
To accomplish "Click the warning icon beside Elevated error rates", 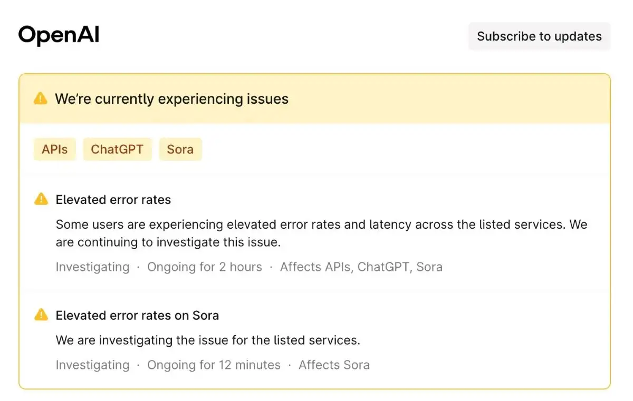I will click(x=41, y=199).
